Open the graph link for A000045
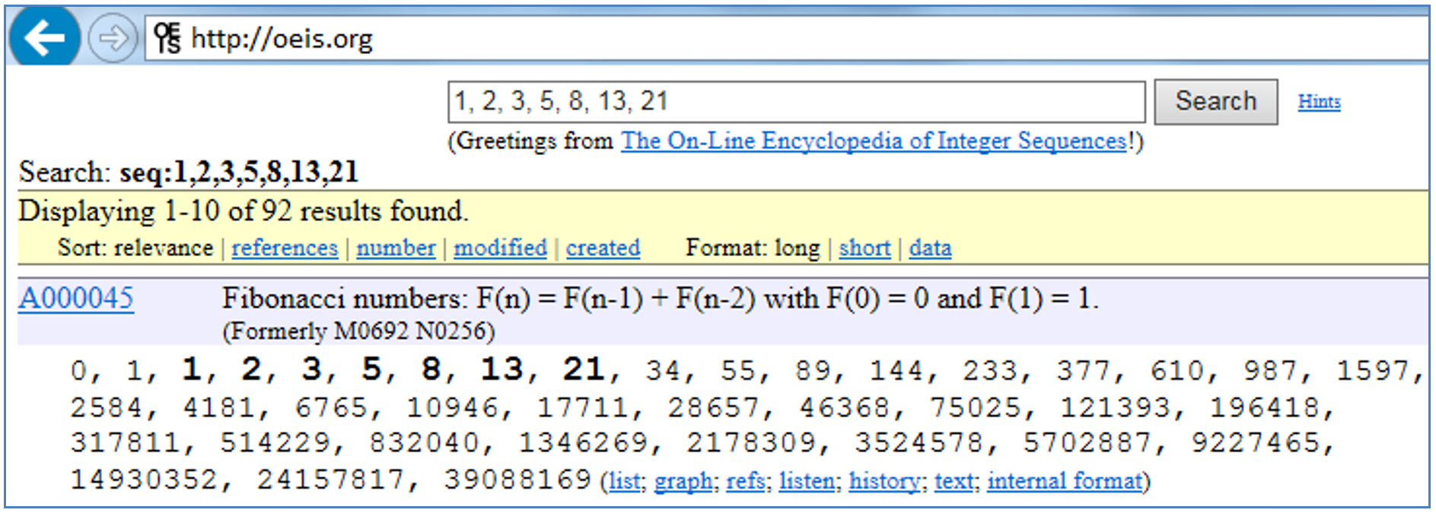The image size is (1436, 513). pos(683,481)
